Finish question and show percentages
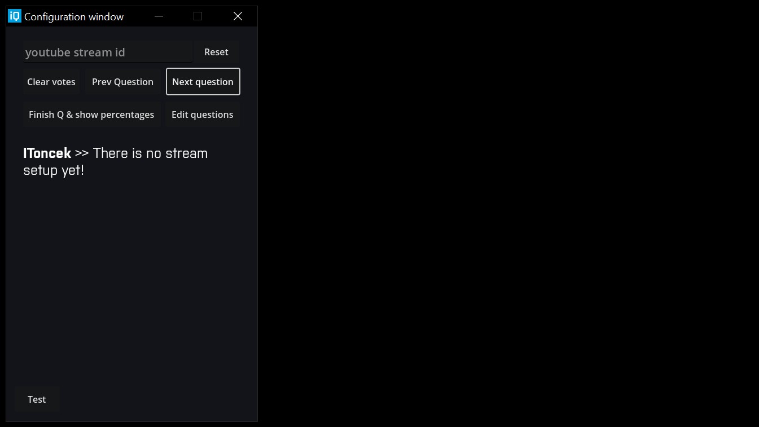 click(x=91, y=114)
